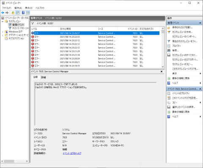This screenshot has height=168, width=203.
Task: Select the error event at 23:26:57
Action: 95,33
